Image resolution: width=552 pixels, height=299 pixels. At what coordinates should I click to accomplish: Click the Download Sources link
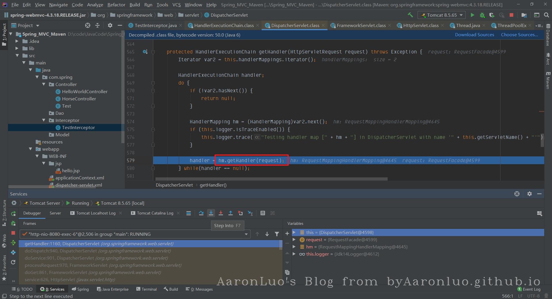[x=474, y=35]
